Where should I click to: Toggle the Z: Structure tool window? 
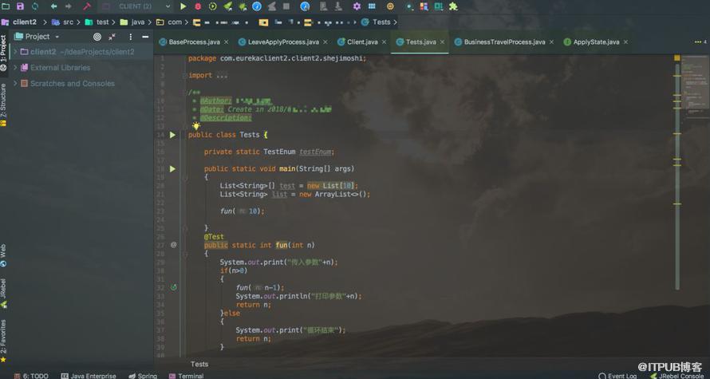point(4,105)
